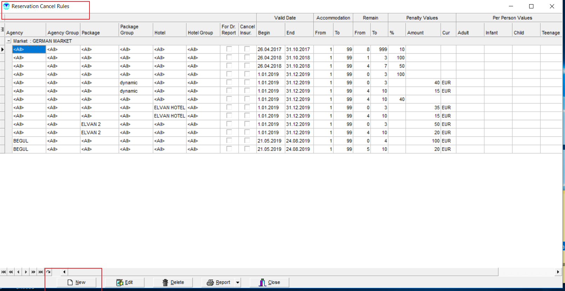Select the ELVAN HOTEL cell with 35 EUR
565x291 pixels.
pos(169,108)
